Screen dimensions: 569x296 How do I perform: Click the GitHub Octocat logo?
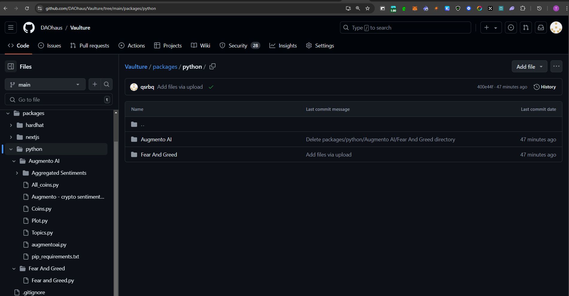[x=29, y=27]
